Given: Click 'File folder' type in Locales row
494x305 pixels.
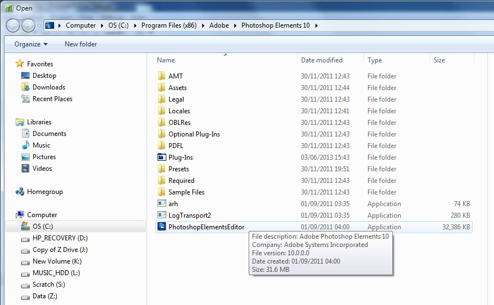Looking at the screenshot, I should (382, 111).
